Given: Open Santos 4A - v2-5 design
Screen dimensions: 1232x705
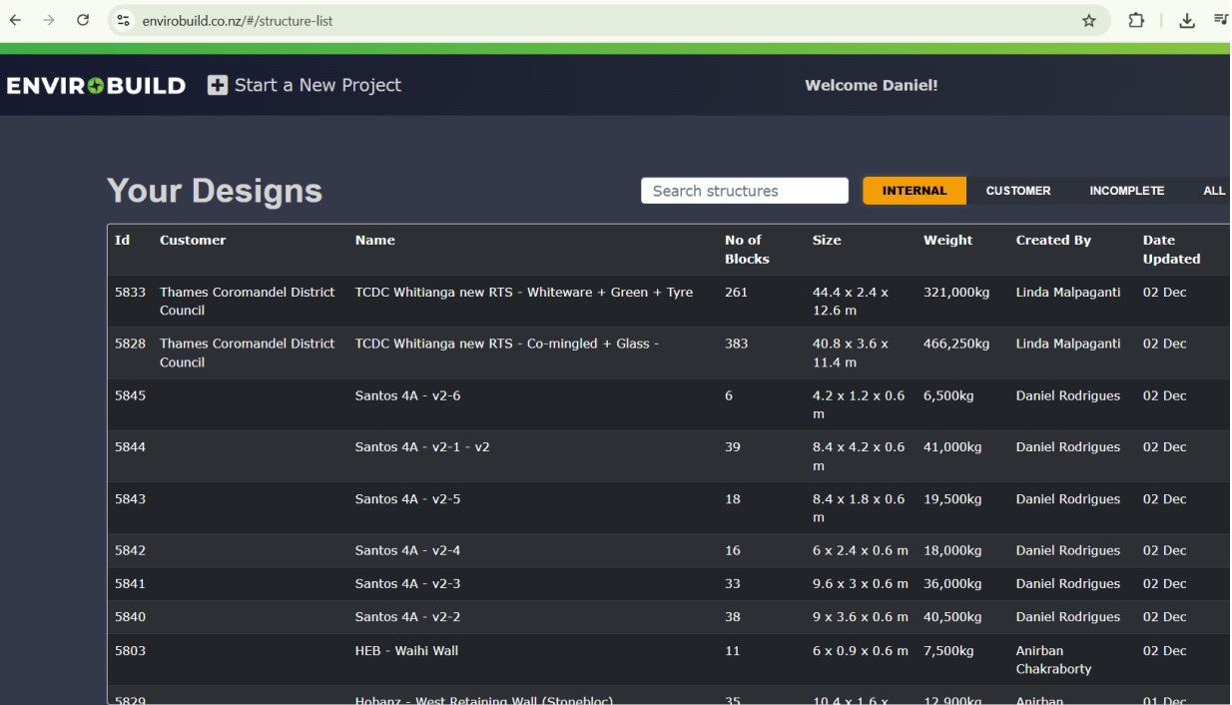Looking at the screenshot, I should point(407,499).
